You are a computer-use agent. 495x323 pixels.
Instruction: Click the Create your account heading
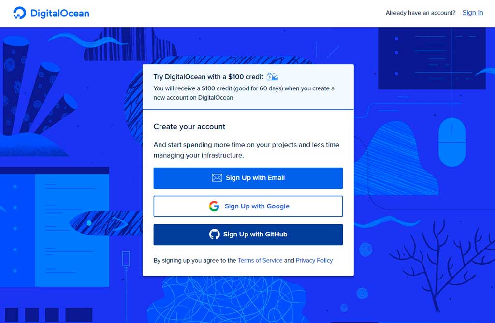pos(189,127)
